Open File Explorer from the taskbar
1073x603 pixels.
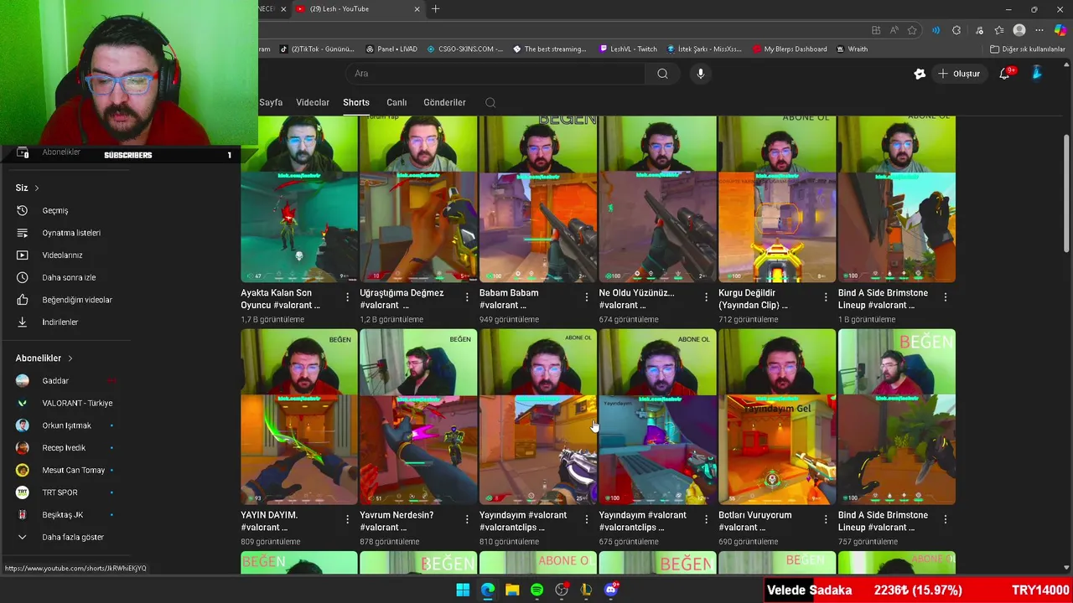click(x=512, y=590)
